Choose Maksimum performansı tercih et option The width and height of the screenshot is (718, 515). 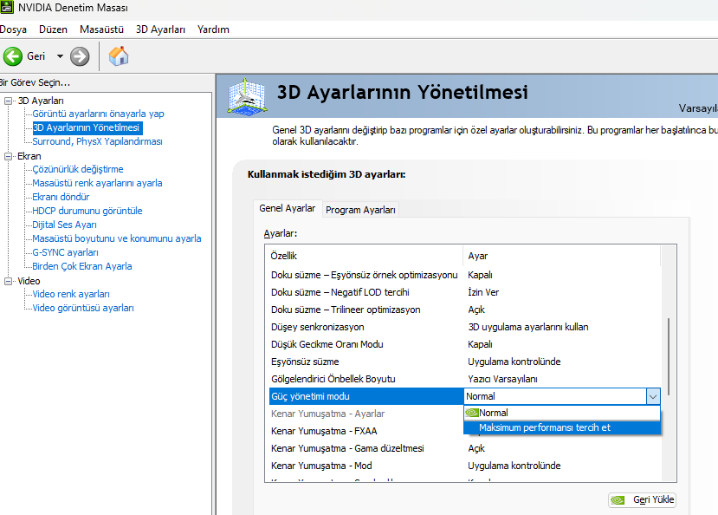[562, 427]
